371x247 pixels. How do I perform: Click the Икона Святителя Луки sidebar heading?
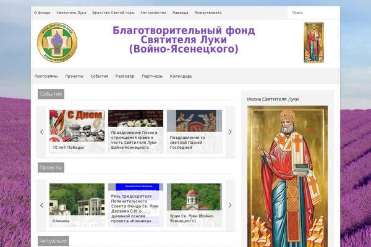(273, 99)
